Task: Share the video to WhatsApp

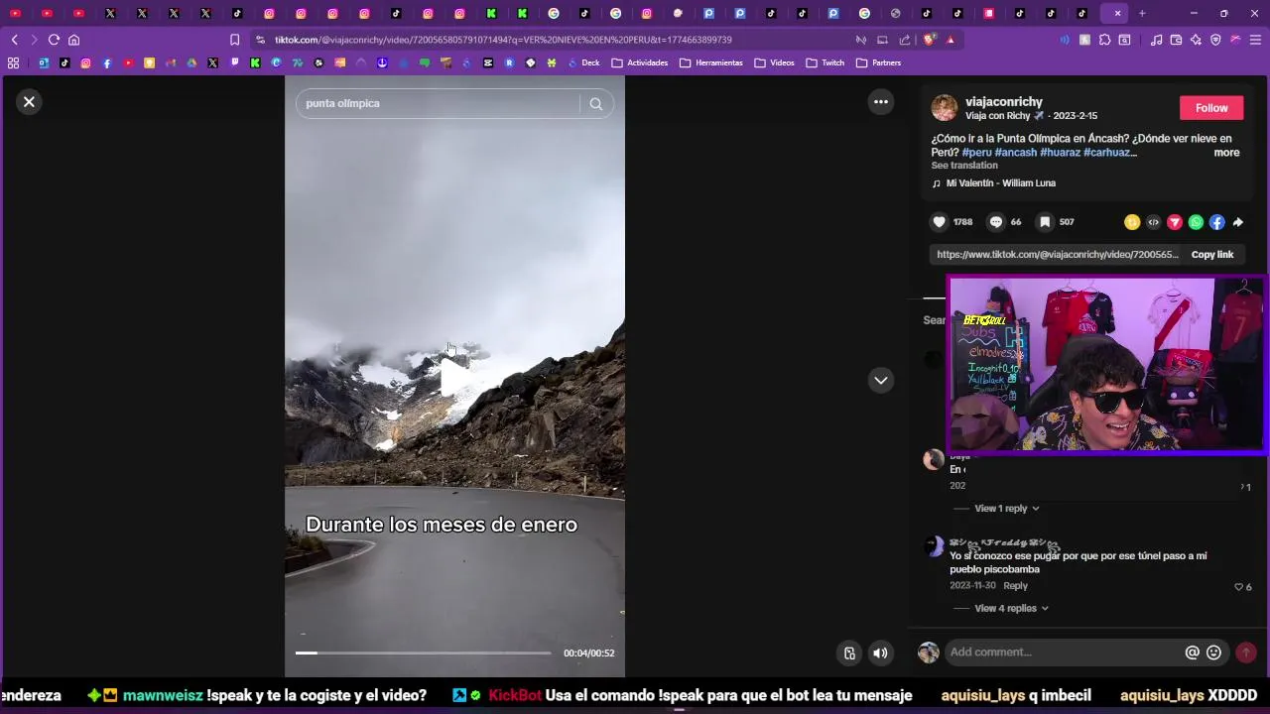Action: point(1196,222)
